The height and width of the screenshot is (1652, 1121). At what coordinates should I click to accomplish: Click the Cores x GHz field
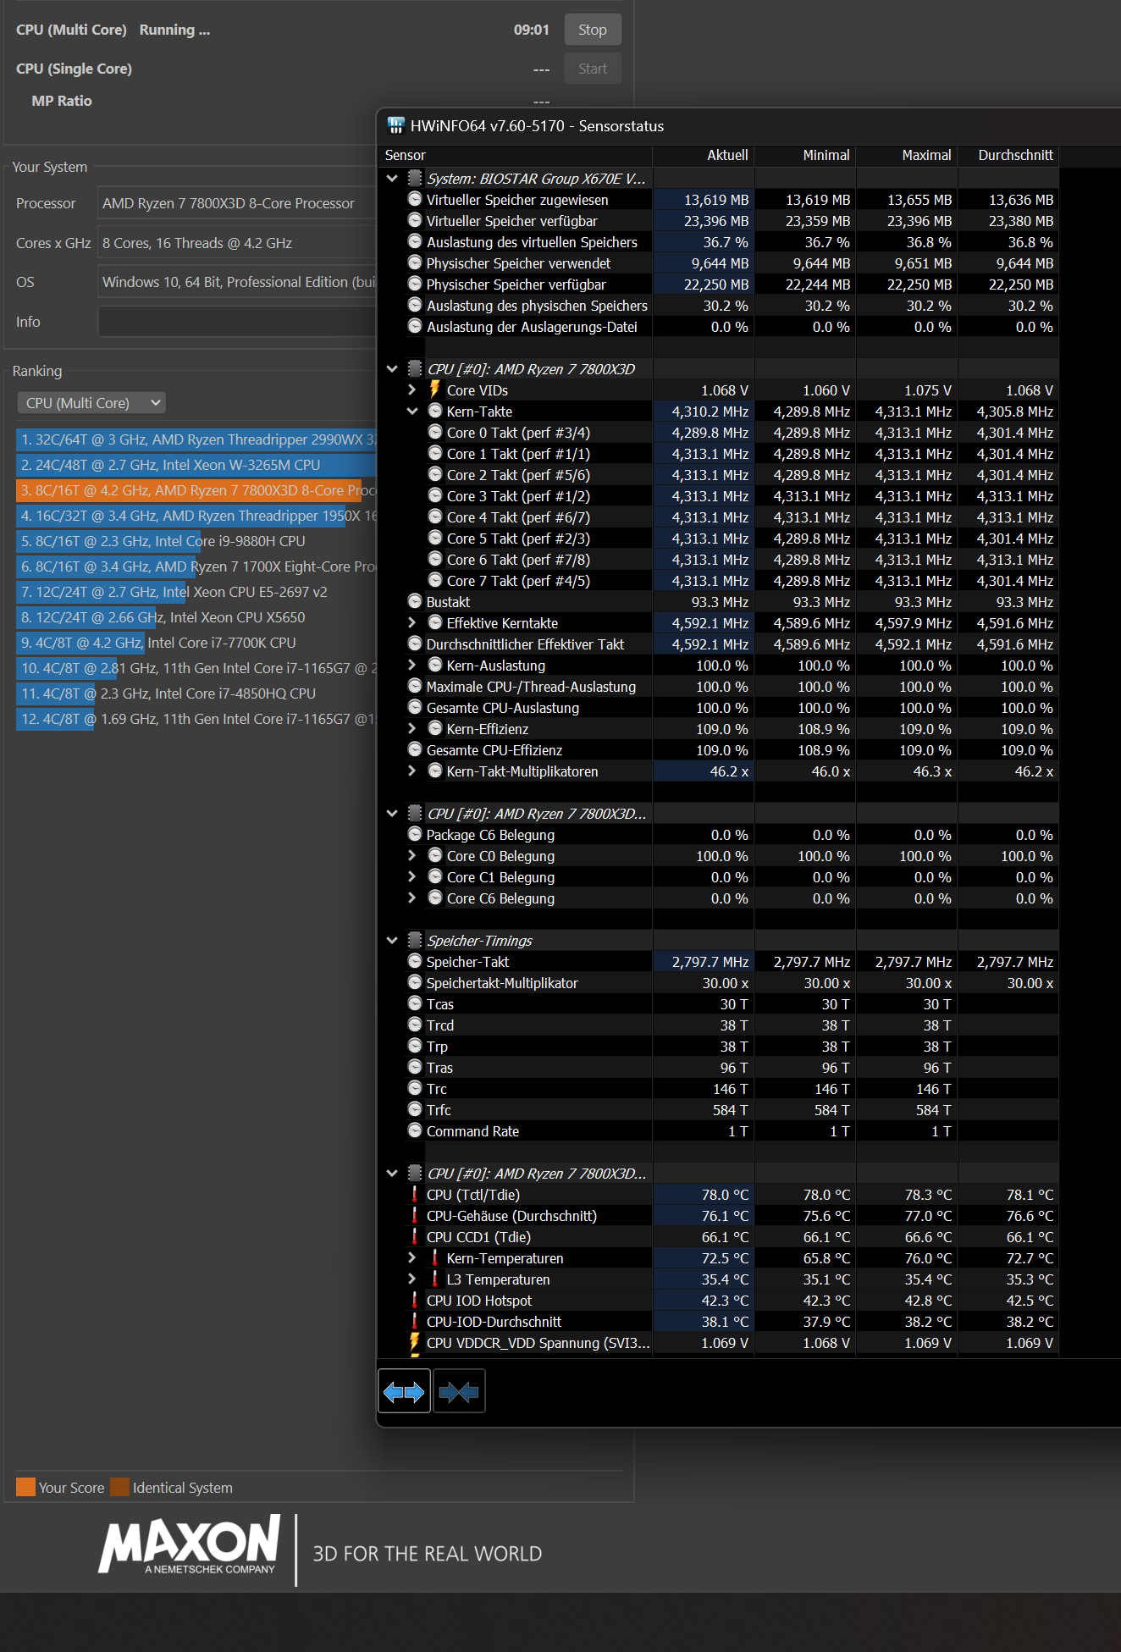click(237, 243)
